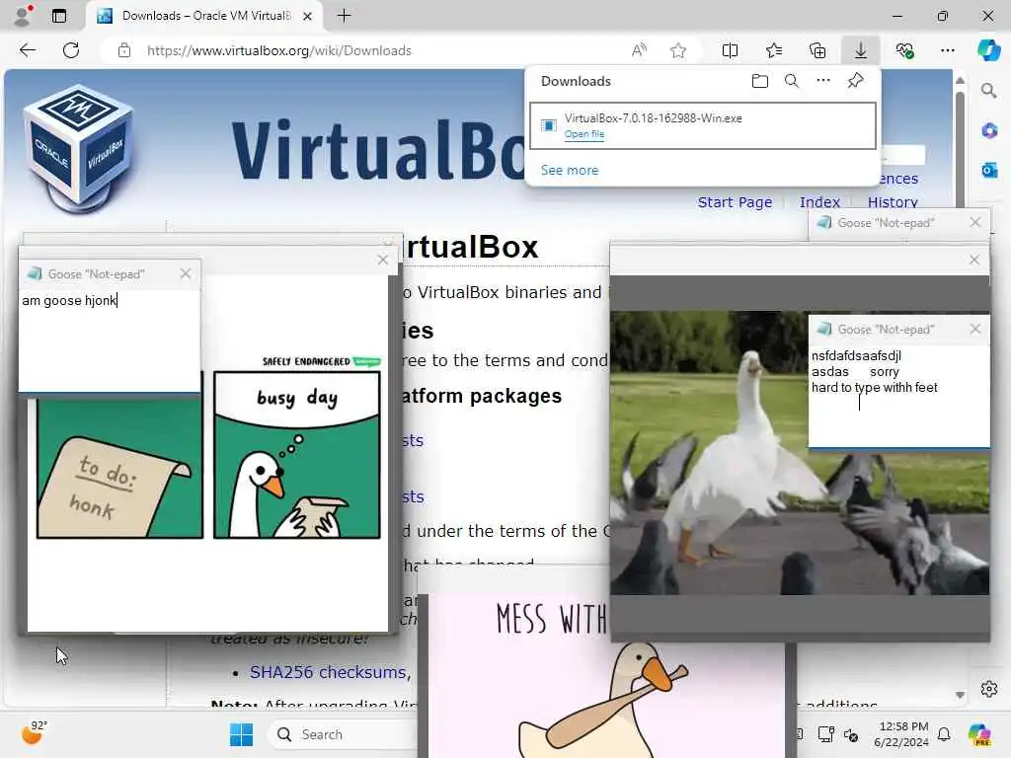Open the History link
This screenshot has height=758, width=1011.
893,202
